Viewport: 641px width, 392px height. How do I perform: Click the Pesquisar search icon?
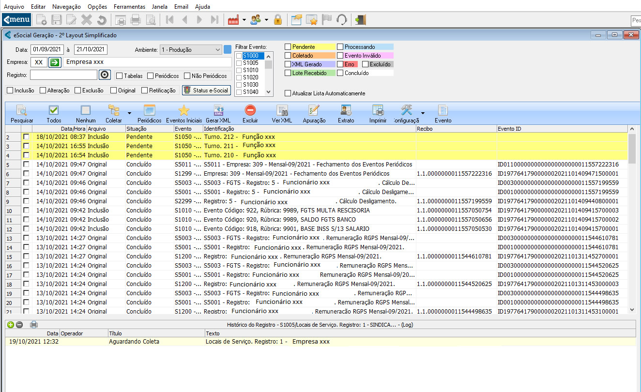click(22, 111)
